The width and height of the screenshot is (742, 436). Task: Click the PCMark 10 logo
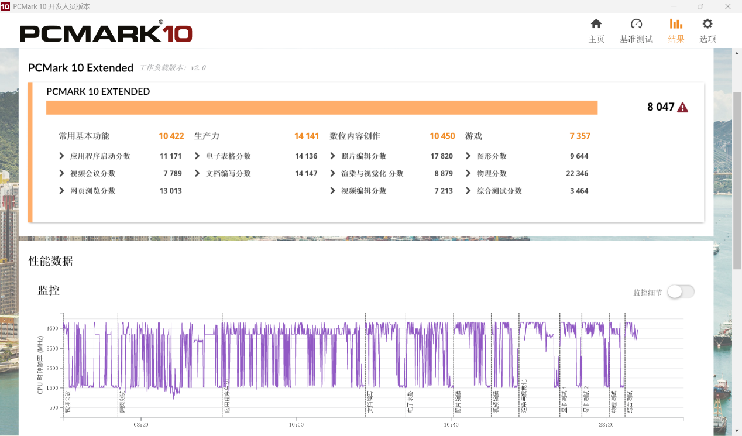pos(106,32)
